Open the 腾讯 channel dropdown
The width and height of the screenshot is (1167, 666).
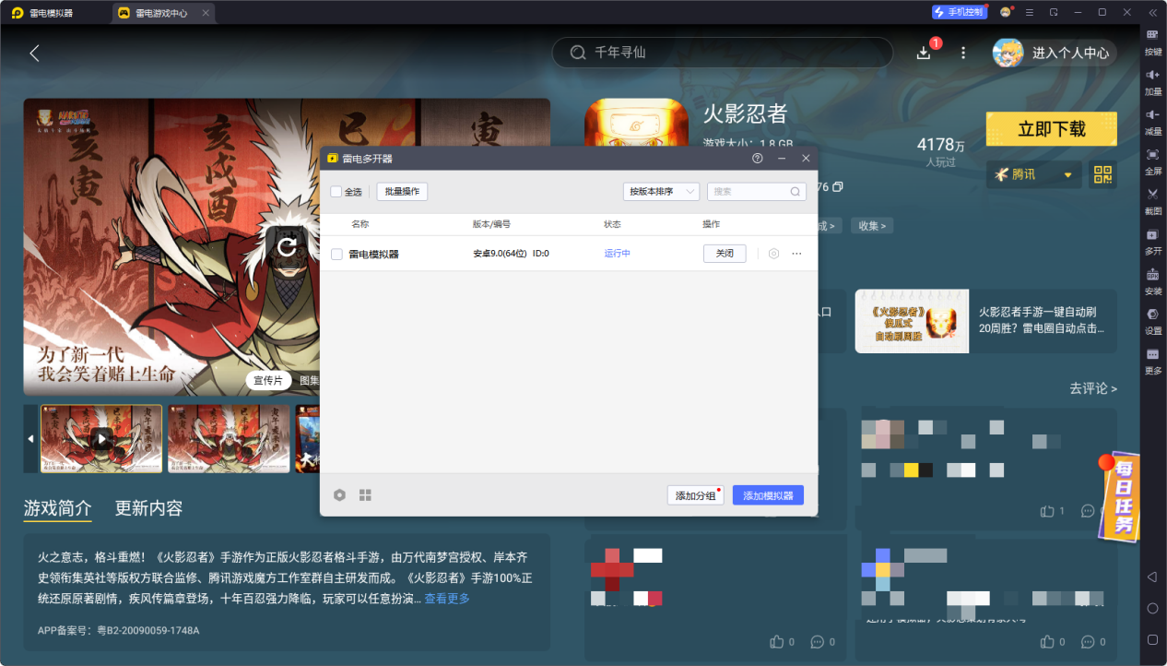(1033, 174)
